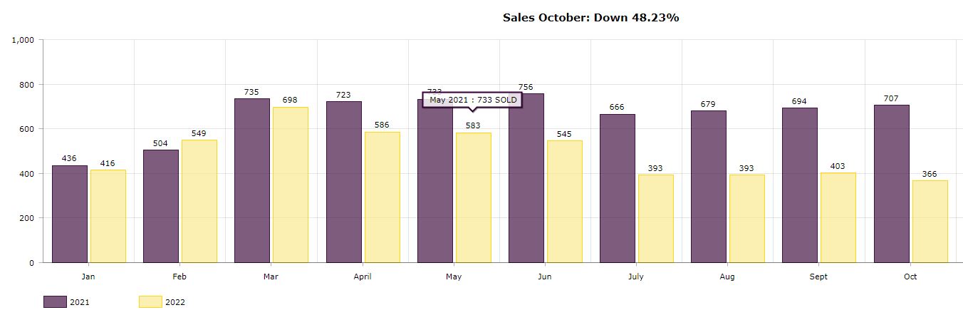Click the 2022 yellow legend swatch
Viewport: 963px width, 315px height.
tap(150, 302)
